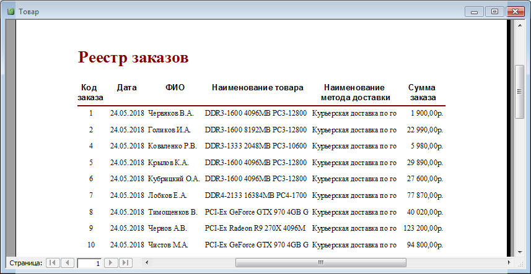Image resolution: width=531 pixels, height=274 pixels.
Task: Click the vertical scrollbar down arrow
Action: pos(520,252)
